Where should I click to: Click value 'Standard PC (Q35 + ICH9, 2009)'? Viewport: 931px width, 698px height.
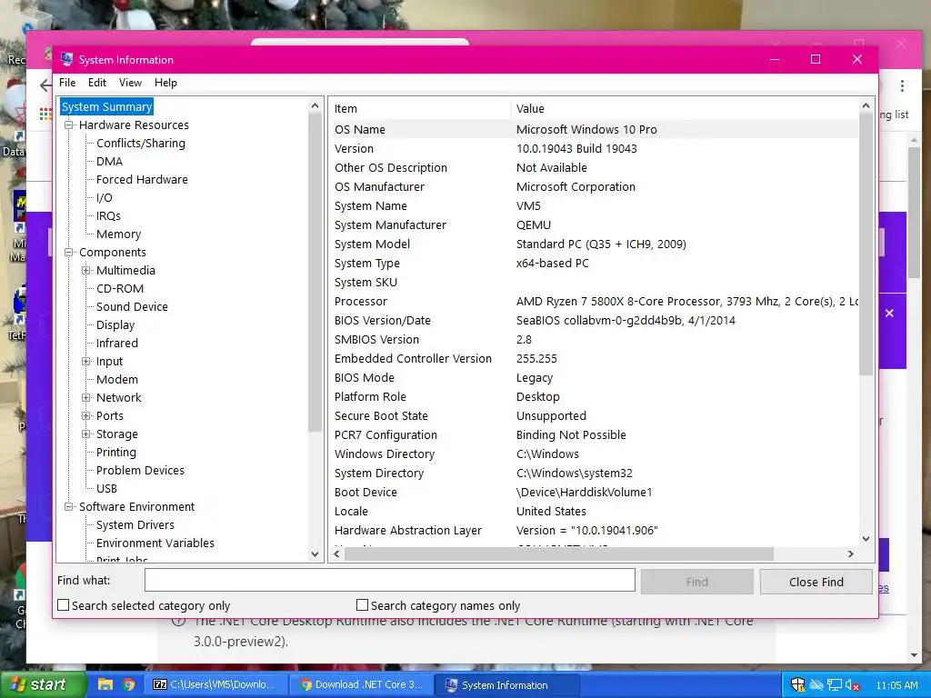pyautogui.click(x=601, y=244)
